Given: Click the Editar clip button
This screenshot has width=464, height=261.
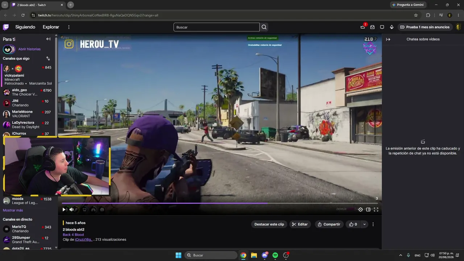Looking at the screenshot, I should 300,224.
